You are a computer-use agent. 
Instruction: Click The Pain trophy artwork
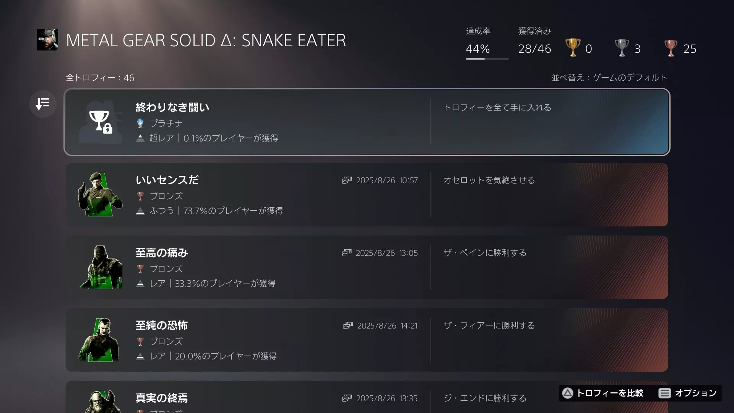pos(101,267)
